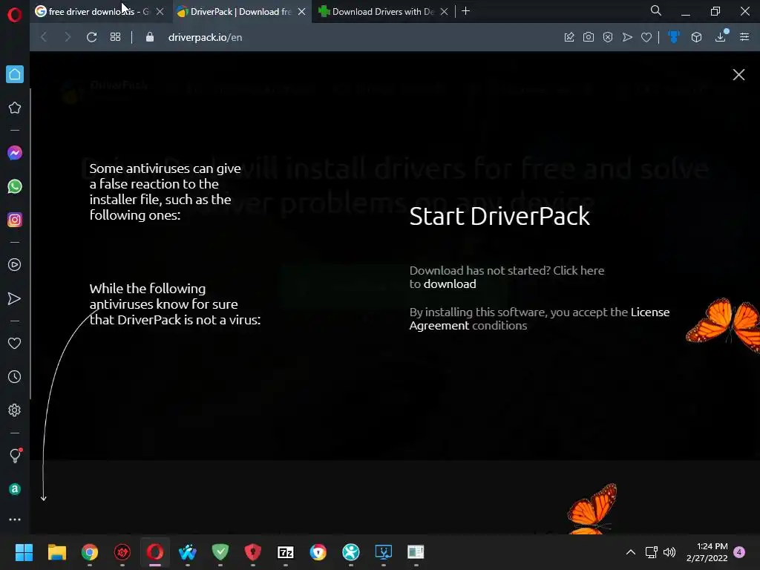Screen dimensions: 760x570
Task: Open Windows Start menu
Action: [x=24, y=552]
